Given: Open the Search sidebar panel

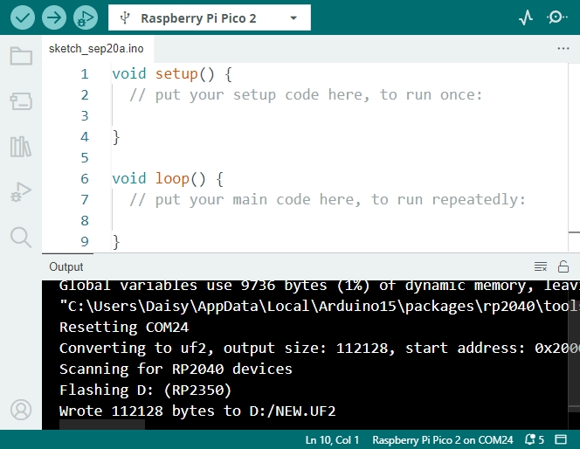Looking at the screenshot, I should [x=21, y=237].
